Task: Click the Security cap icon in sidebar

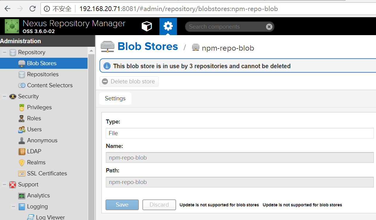Action: (x=13, y=96)
